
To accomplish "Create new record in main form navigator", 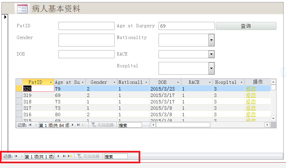I will point(70,156).
